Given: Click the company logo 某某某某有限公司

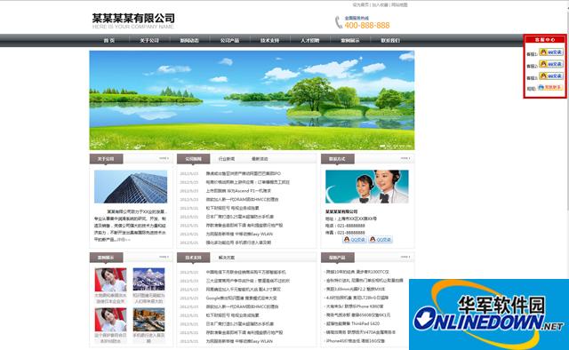Looking at the screenshot, I should click(x=133, y=21).
